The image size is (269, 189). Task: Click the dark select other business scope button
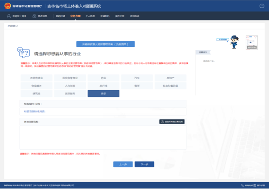click(172, 122)
